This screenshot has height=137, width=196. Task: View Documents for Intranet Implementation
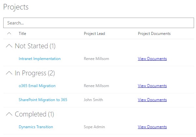(152, 59)
